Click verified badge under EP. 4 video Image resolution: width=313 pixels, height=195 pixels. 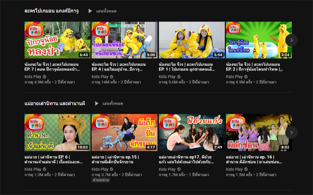pyautogui.click(x=112, y=77)
